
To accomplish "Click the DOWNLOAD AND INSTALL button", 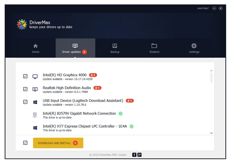I will 58,143.
